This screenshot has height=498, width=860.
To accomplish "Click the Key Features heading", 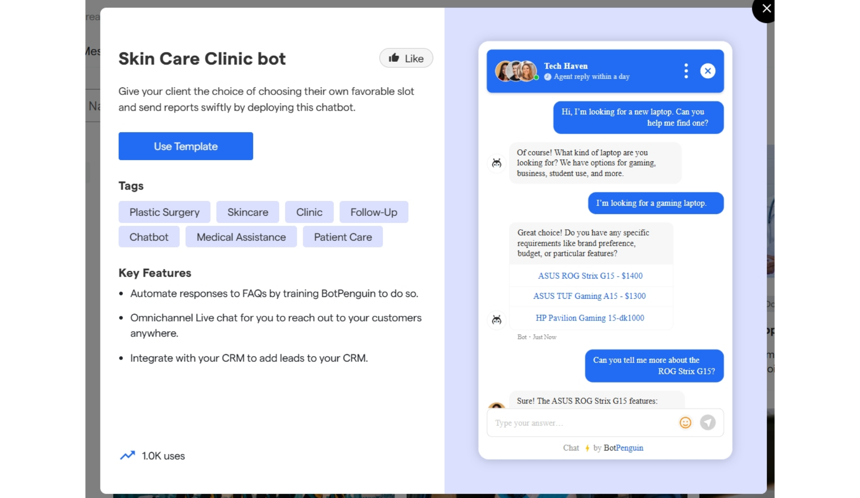I will pyautogui.click(x=155, y=273).
